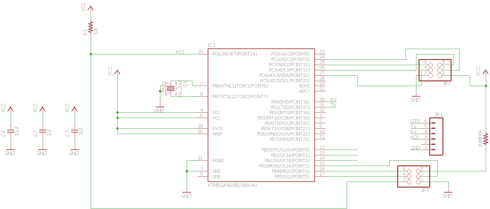Click the VCC arrow feeding IC1 VCC pins
Image resolution: width=490 pixels, height=209 pixels.
[117, 72]
